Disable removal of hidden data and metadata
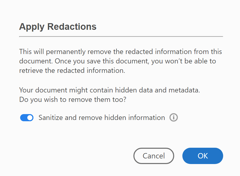240x176 pixels. [27, 118]
